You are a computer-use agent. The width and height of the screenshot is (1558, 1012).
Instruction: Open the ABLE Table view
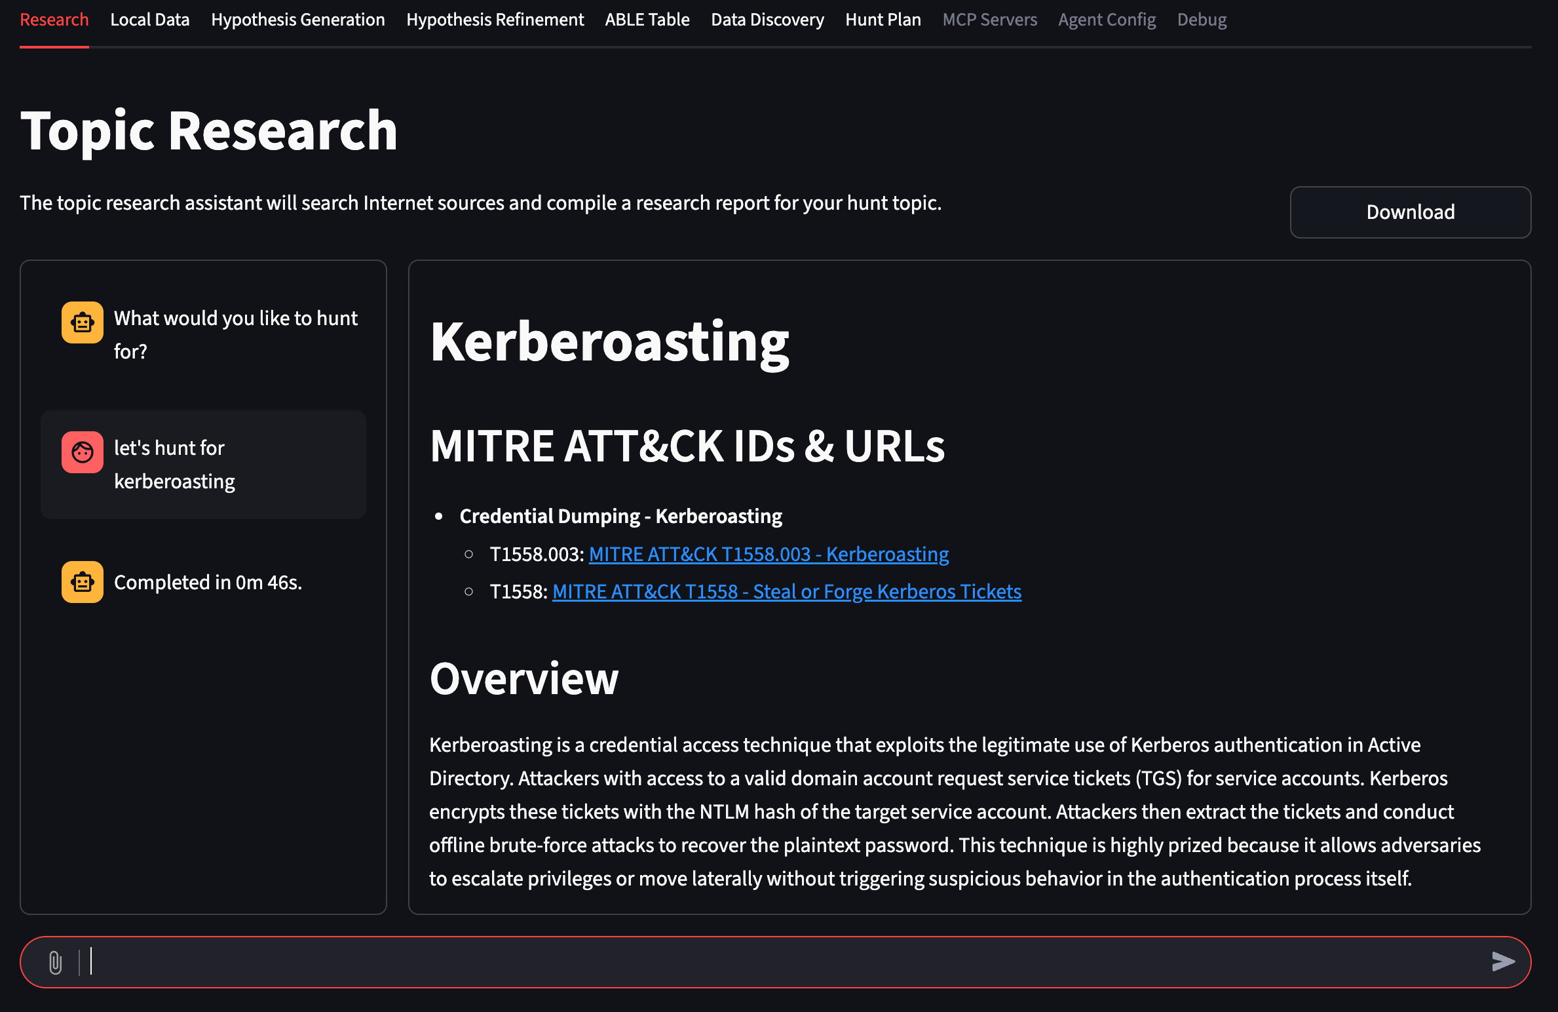coord(647,20)
